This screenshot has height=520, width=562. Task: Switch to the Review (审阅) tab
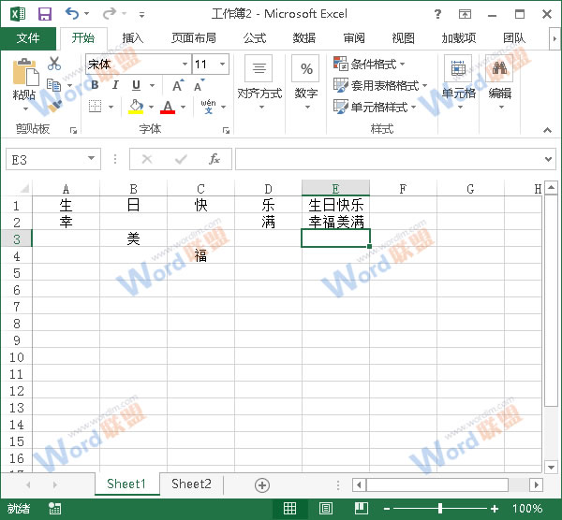(354, 38)
